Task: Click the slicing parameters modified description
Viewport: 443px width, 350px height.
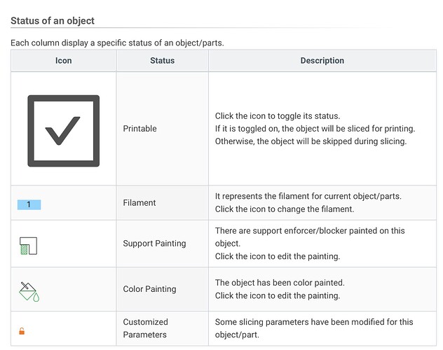Action: [314, 328]
